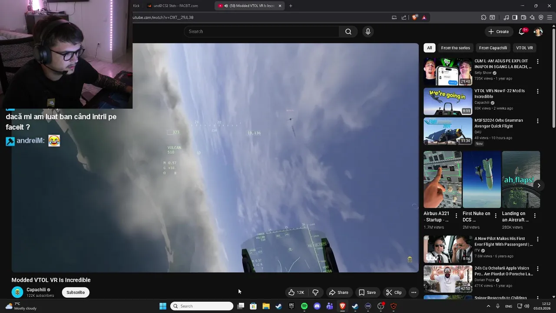Open options for First Nuke on DCS short
The width and height of the screenshot is (556, 313).
(496, 216)
